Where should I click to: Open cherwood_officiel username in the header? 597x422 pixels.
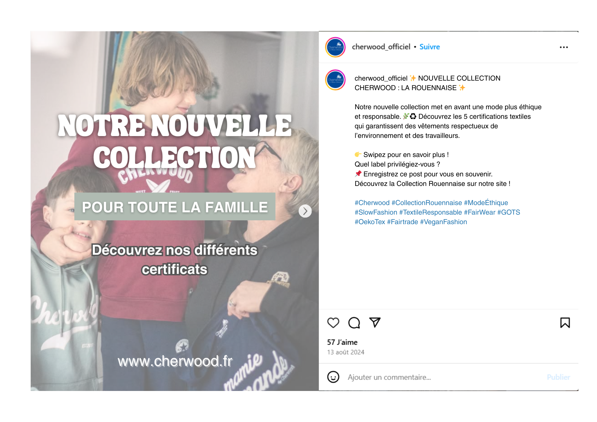pyautogui.click(x=381, y=47)
